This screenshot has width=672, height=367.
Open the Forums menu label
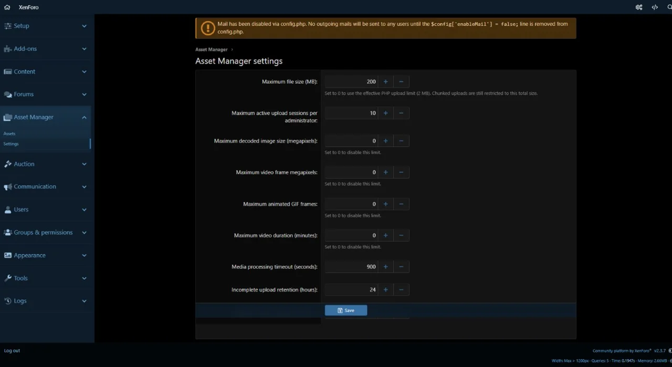coord(24,95)
